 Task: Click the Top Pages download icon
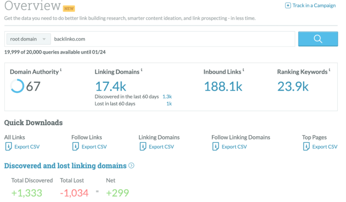point(306,146)
